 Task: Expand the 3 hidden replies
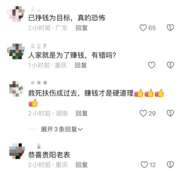click(62, 129)
